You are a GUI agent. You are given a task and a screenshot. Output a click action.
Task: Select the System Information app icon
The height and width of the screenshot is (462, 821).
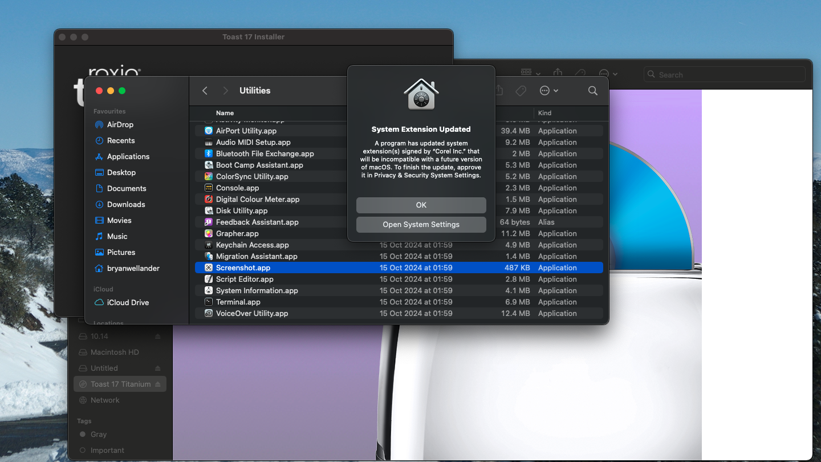point(209,290)
